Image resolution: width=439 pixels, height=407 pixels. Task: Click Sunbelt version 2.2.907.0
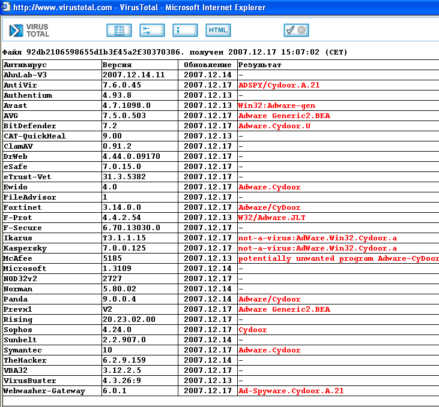pyautogui.click(x=124, y=340)
